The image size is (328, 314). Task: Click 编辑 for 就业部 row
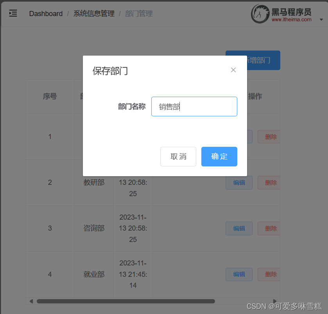click(239, 274)
